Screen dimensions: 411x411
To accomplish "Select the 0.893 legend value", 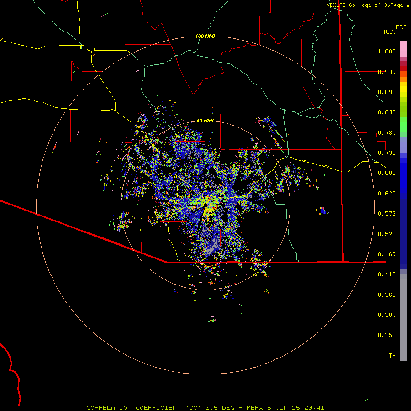I will 387,92.
